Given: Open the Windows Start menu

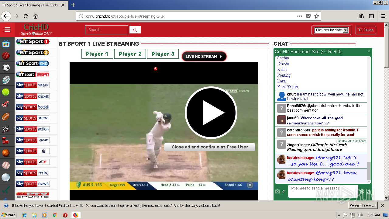Looking at the screenshot, I should click(x=9, y=215).
